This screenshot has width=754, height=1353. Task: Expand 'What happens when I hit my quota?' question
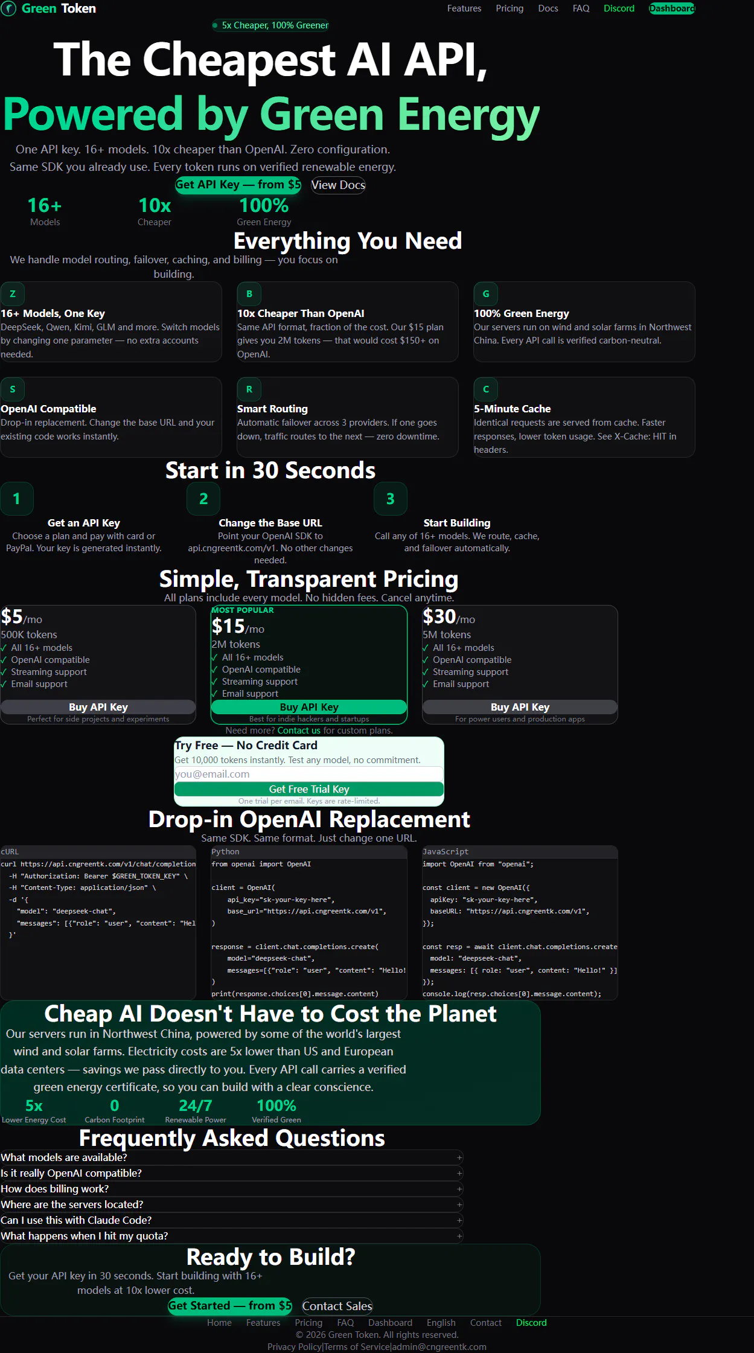[x=232, y=1236]
